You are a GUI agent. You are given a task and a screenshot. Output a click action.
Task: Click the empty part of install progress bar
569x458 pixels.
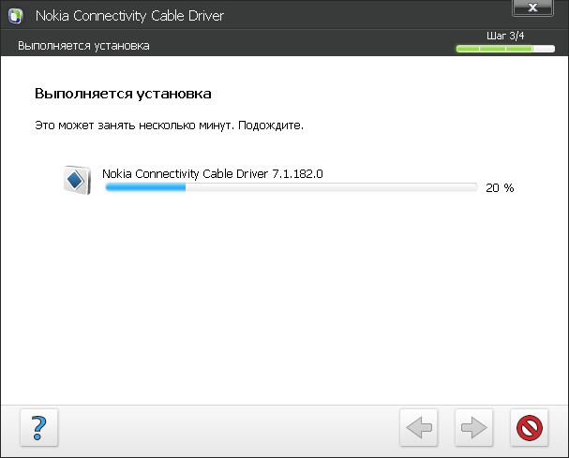click(328, 187)
